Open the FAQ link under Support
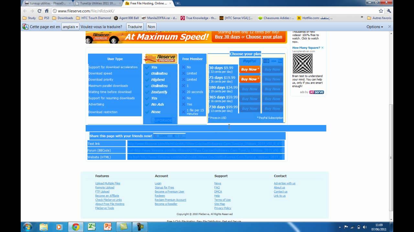Viewport: 414px width, 232px height. click(x=217, y=188)
